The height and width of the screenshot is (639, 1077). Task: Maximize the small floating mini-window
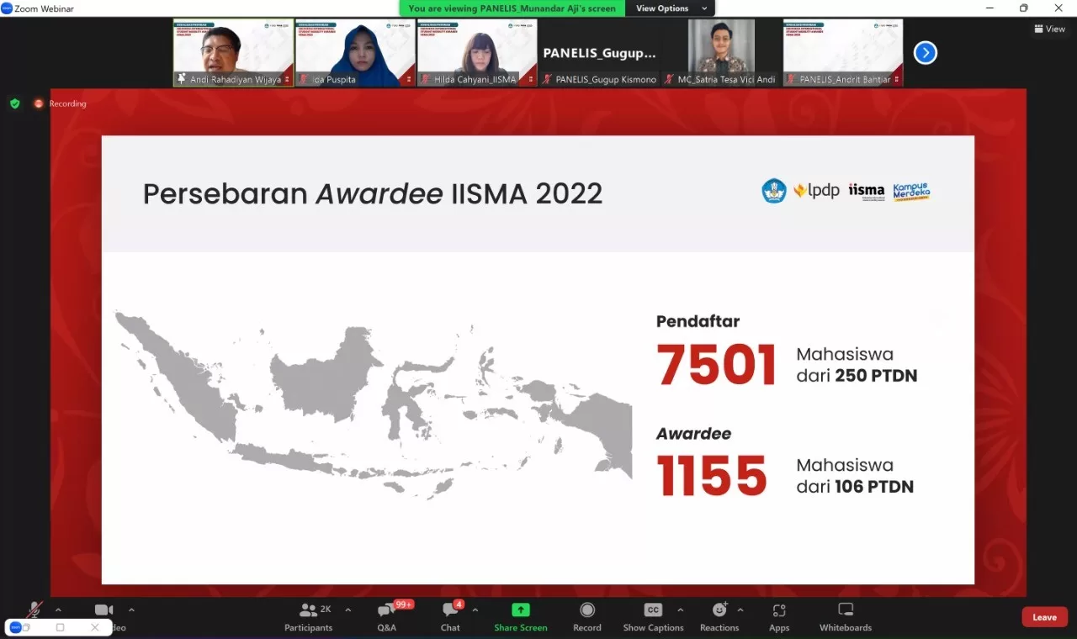pos(61,627)
